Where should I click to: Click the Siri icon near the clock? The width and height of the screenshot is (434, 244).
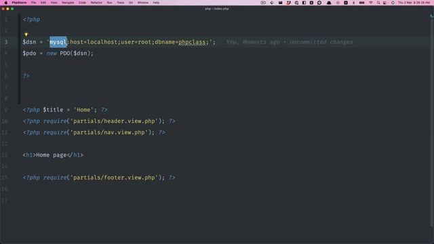[x=393, y=3]
